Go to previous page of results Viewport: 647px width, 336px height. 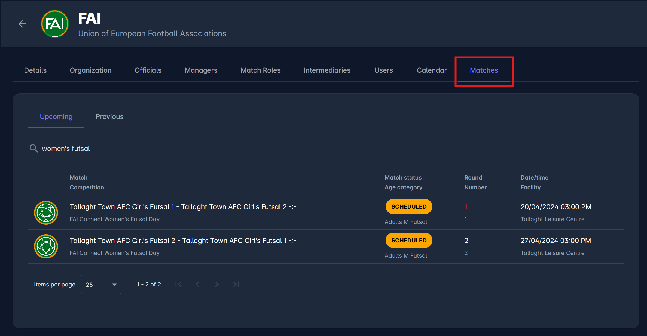198,285
